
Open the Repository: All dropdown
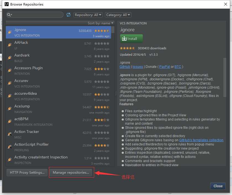[x=88, y=15]
